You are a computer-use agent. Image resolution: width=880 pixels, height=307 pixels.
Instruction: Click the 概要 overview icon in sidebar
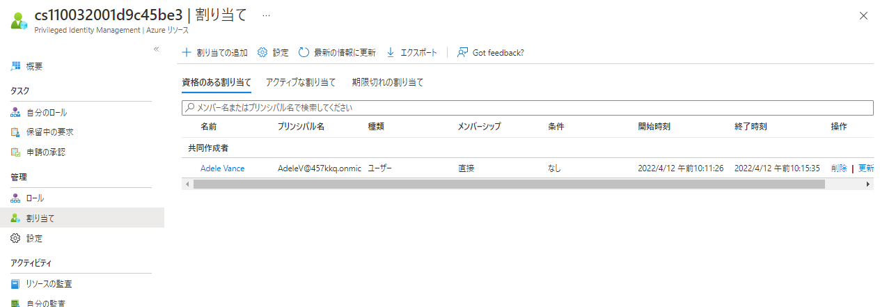pos(15,66)
